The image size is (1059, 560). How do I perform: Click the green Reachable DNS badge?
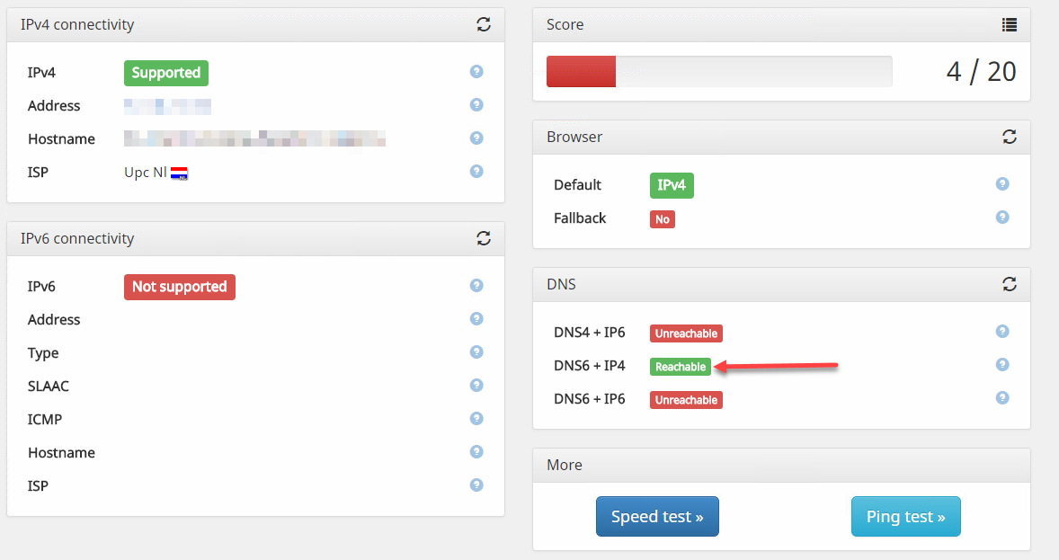pyautogui.click(x=681, y=367)
